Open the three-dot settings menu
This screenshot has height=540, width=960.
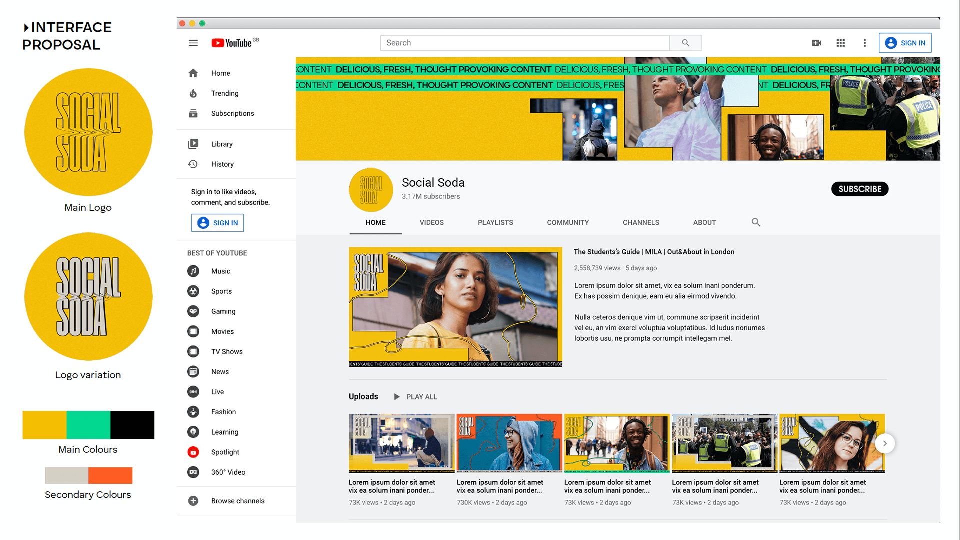click(x=864, y=43)
